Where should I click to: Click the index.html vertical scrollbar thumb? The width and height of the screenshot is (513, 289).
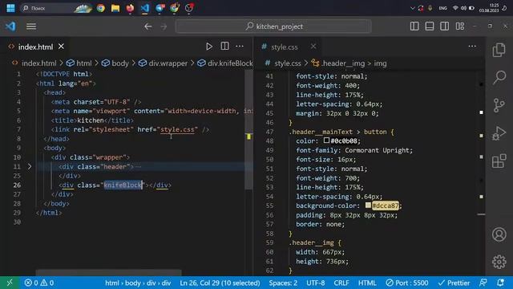point(248,129)
